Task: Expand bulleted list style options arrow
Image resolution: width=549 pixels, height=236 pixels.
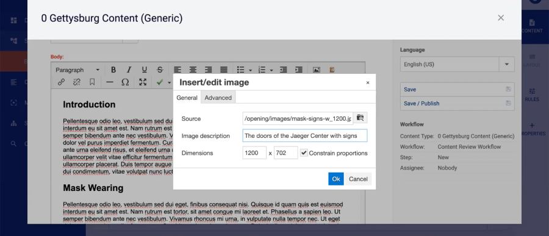Action: (250, 70)
